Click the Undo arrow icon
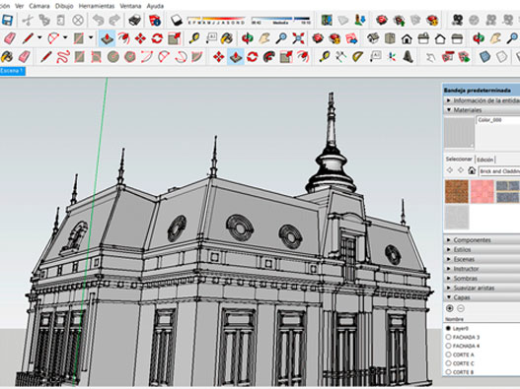520x389 pixels. [x=98, y=21]
